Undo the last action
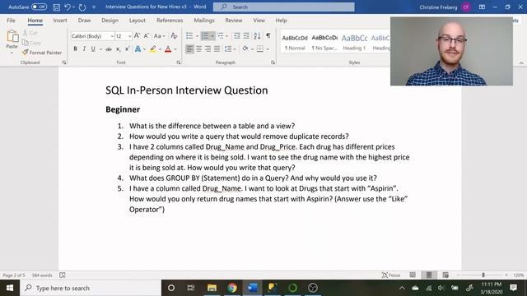The image size is (527, 296). [68, 7]
